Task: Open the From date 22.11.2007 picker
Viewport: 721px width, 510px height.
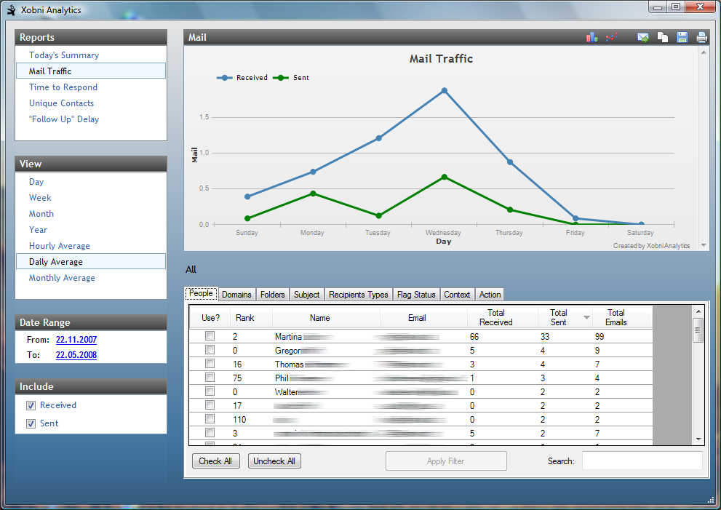Action: (76, 340)
